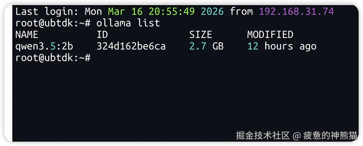
Task: Click the word "from" before the IP address
Action: point(241,11)
